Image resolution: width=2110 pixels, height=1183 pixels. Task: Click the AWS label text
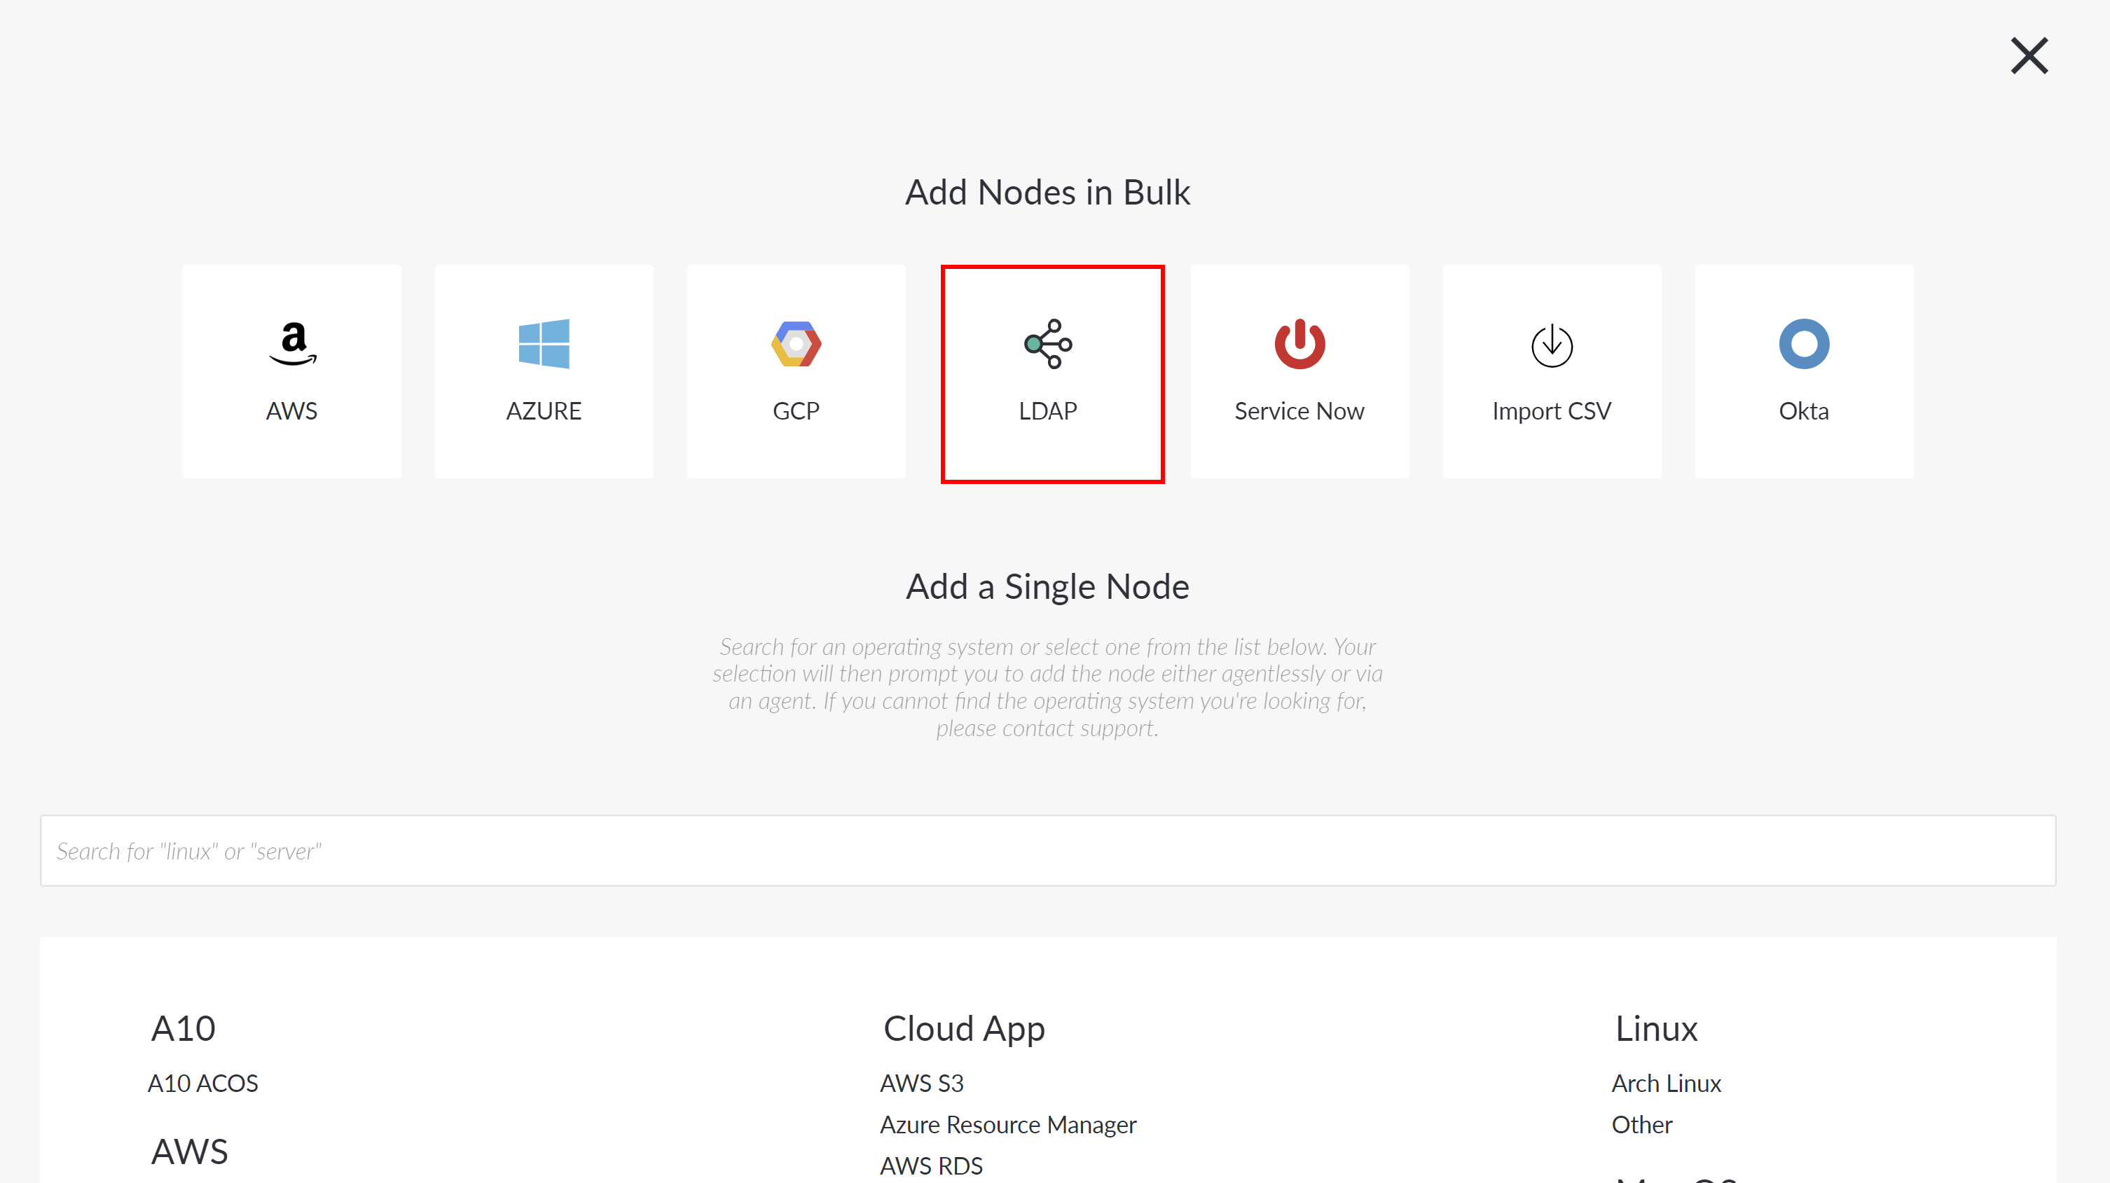click(291, 411)
